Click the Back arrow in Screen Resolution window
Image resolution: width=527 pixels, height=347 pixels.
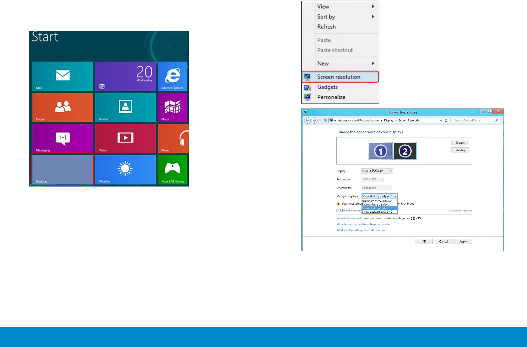pos(307,120)
